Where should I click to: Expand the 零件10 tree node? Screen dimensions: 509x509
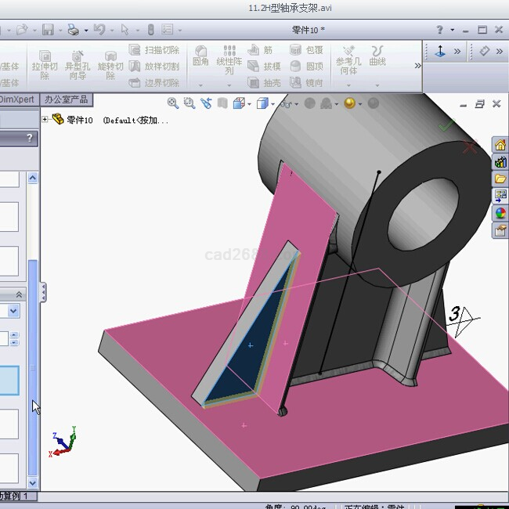coord(45,120)
